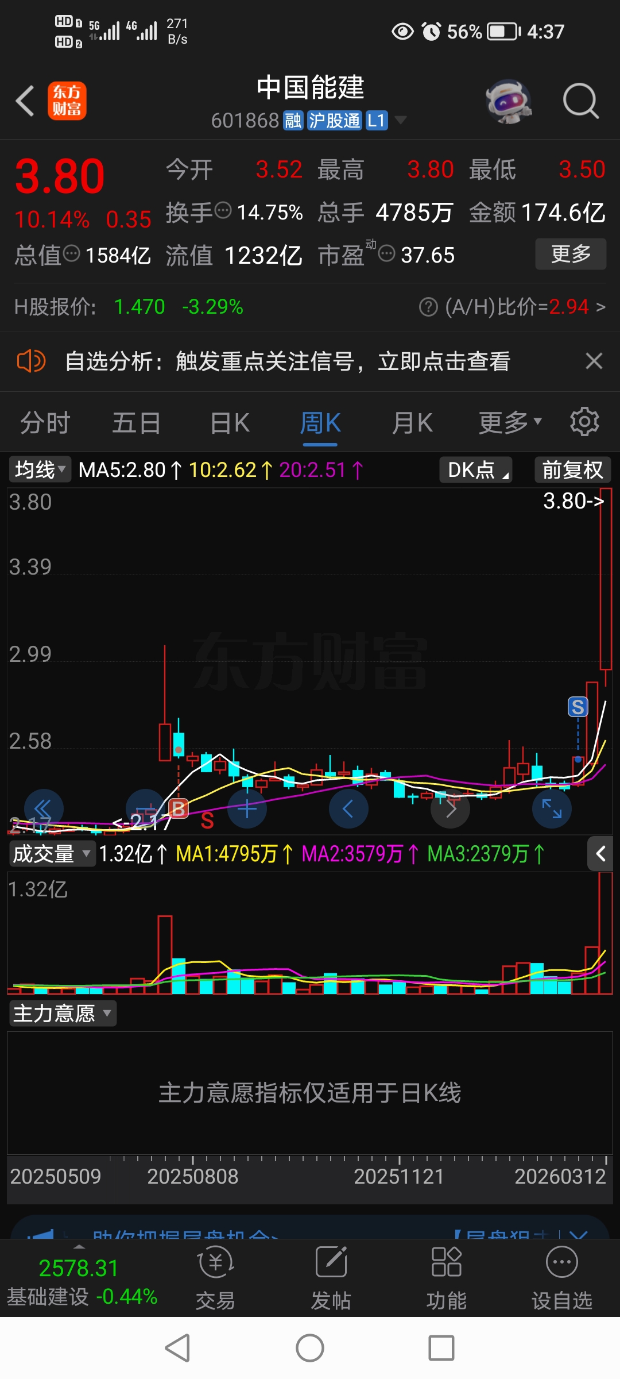Tap the blue S sell marker
The height and width of the screenshot is (1379, 620).
point(578,707)
